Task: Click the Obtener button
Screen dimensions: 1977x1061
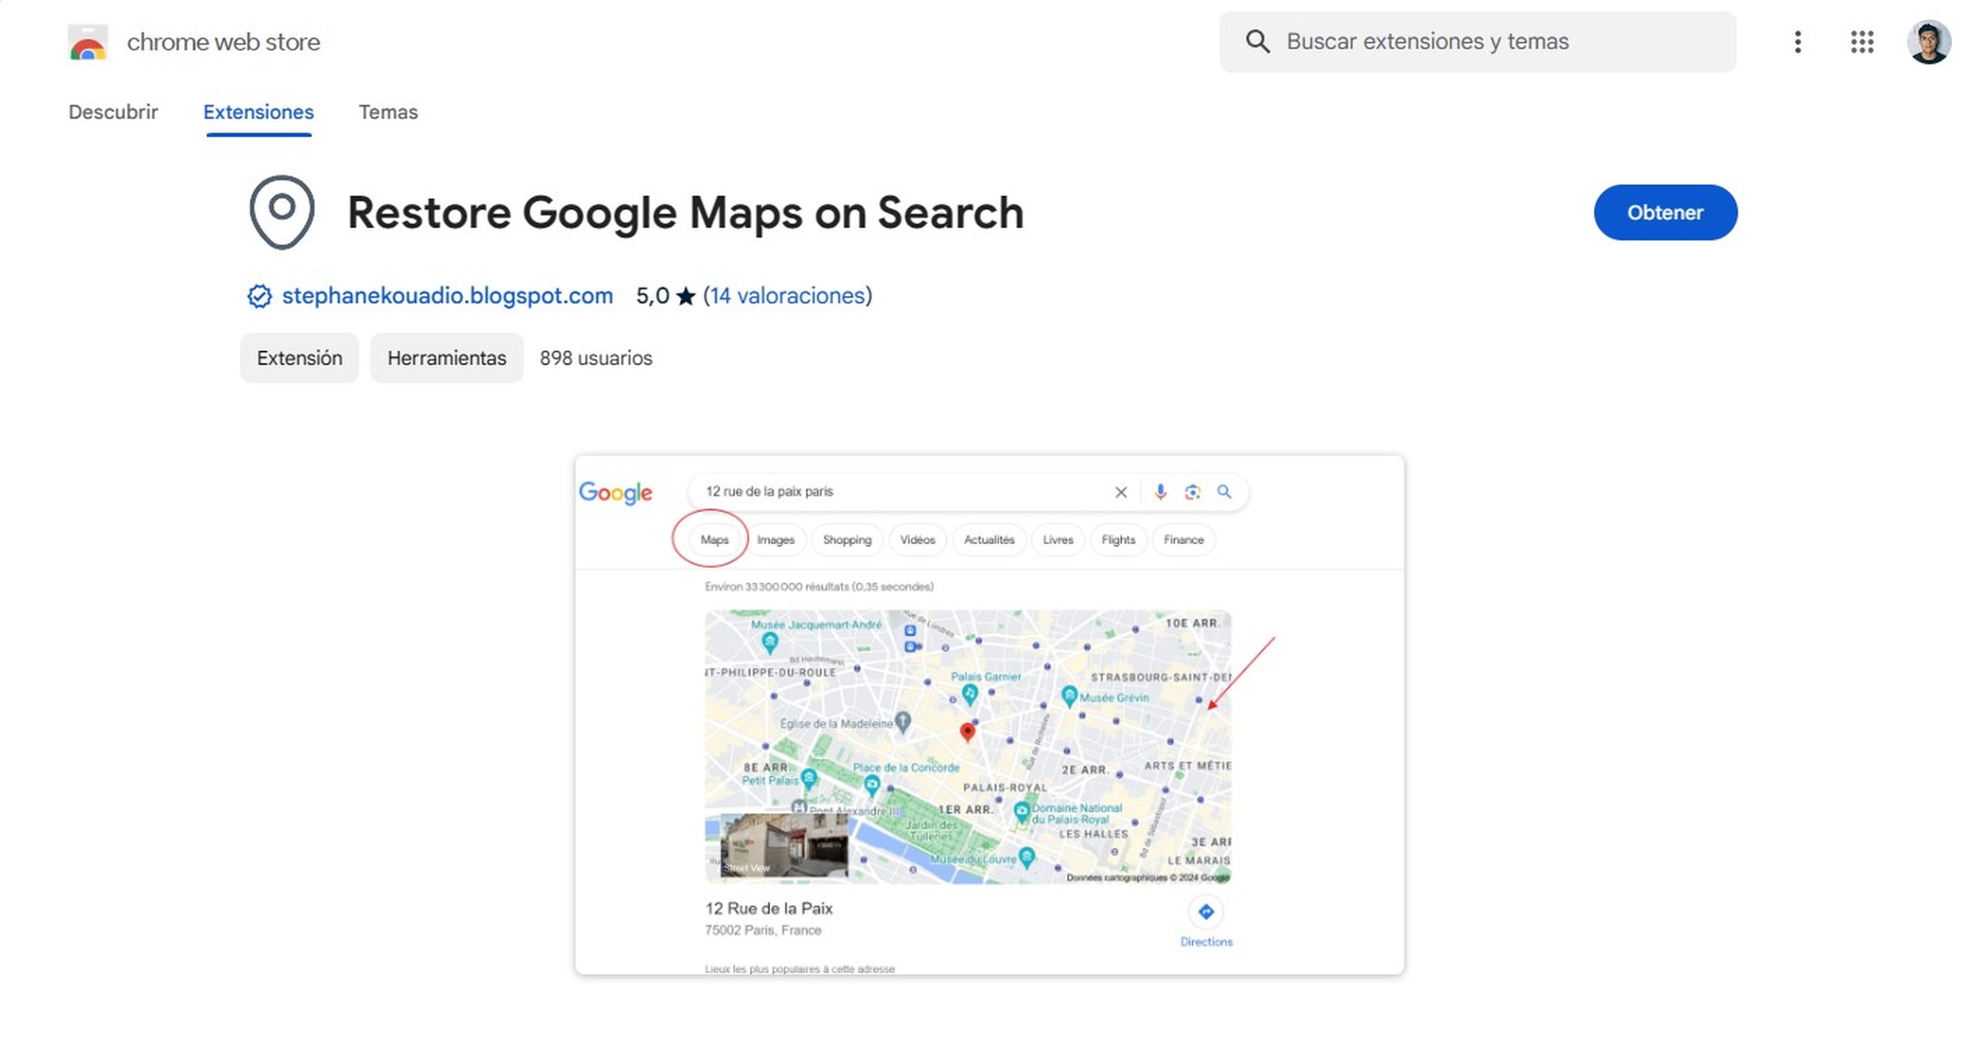Action: 1666,212
